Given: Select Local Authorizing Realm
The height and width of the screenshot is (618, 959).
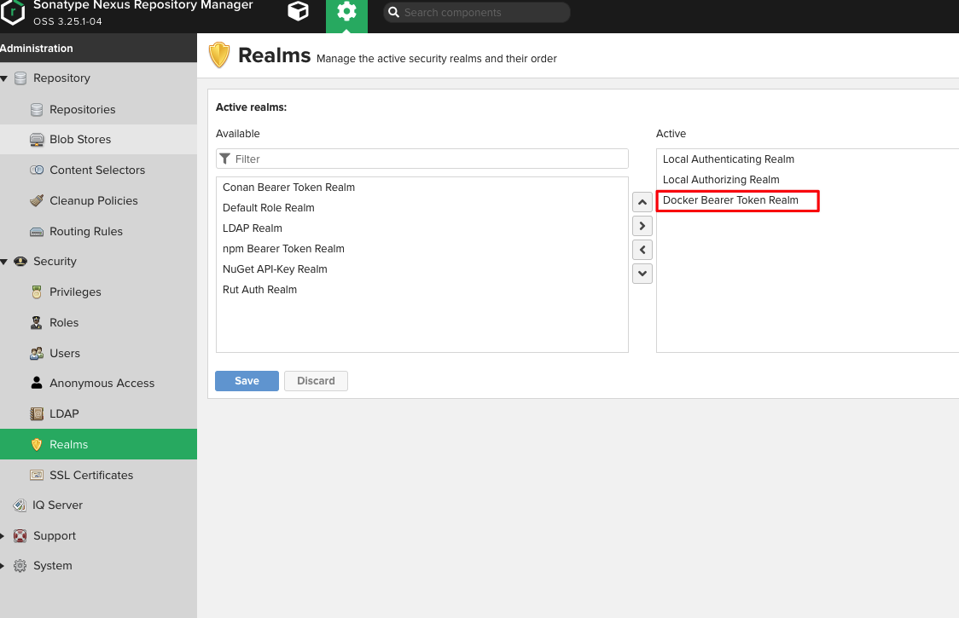Looking at the screenshot, I should (808, 180).
